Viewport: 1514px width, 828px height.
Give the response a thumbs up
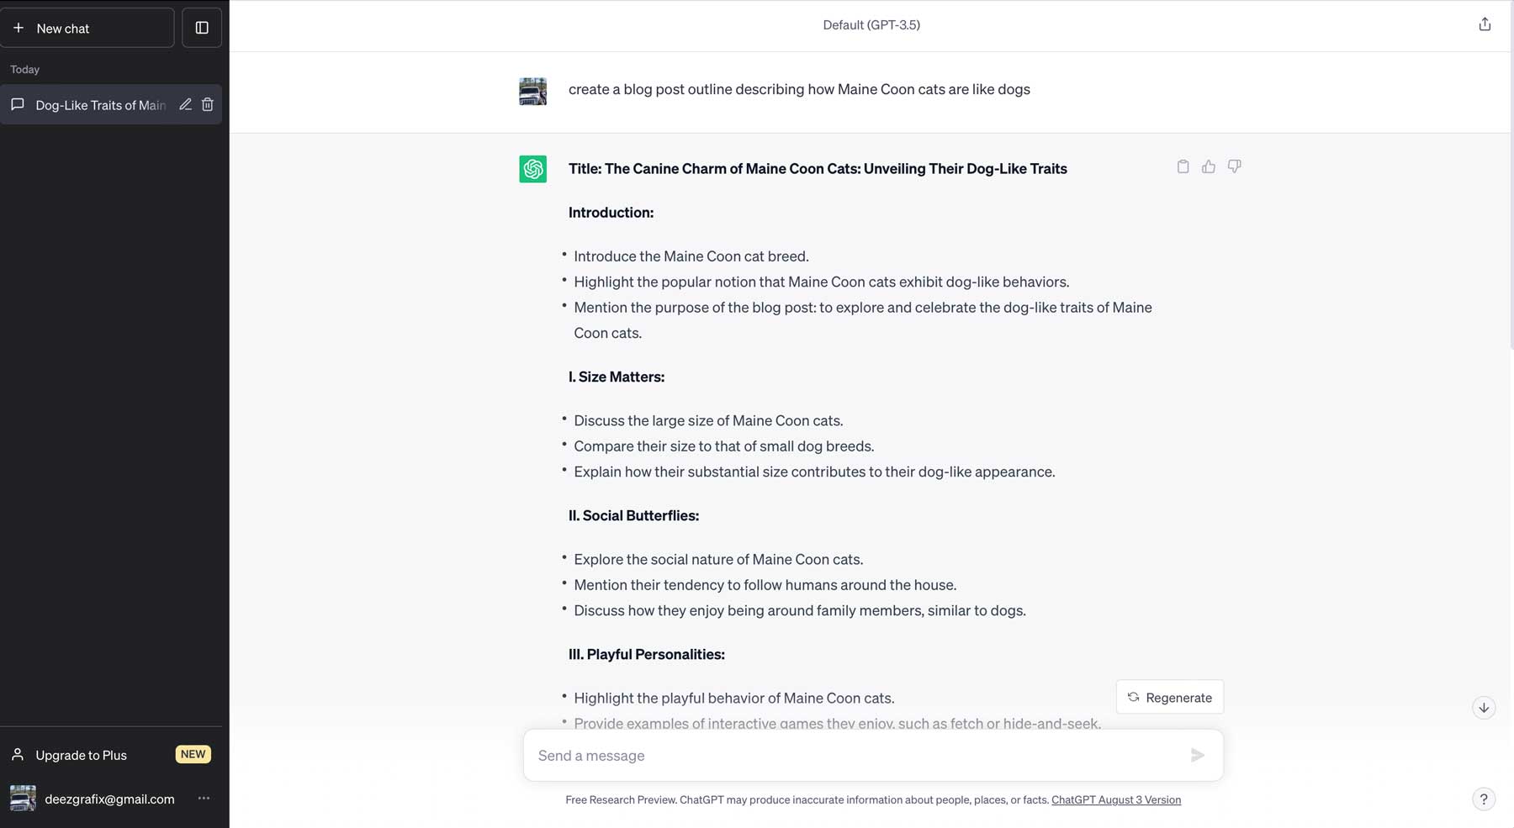1208,166
